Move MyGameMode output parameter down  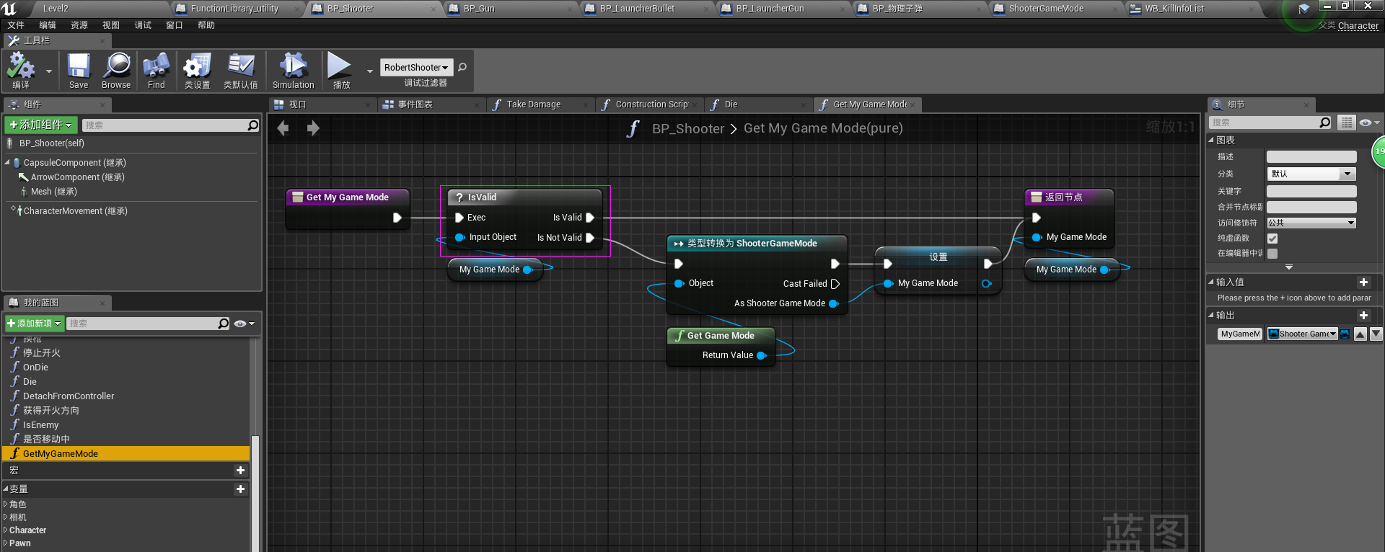[1376, 334]
